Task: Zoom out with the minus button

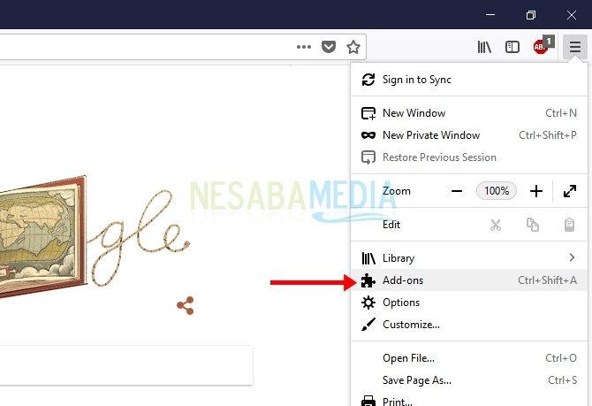Action: [x=457, y=191]
